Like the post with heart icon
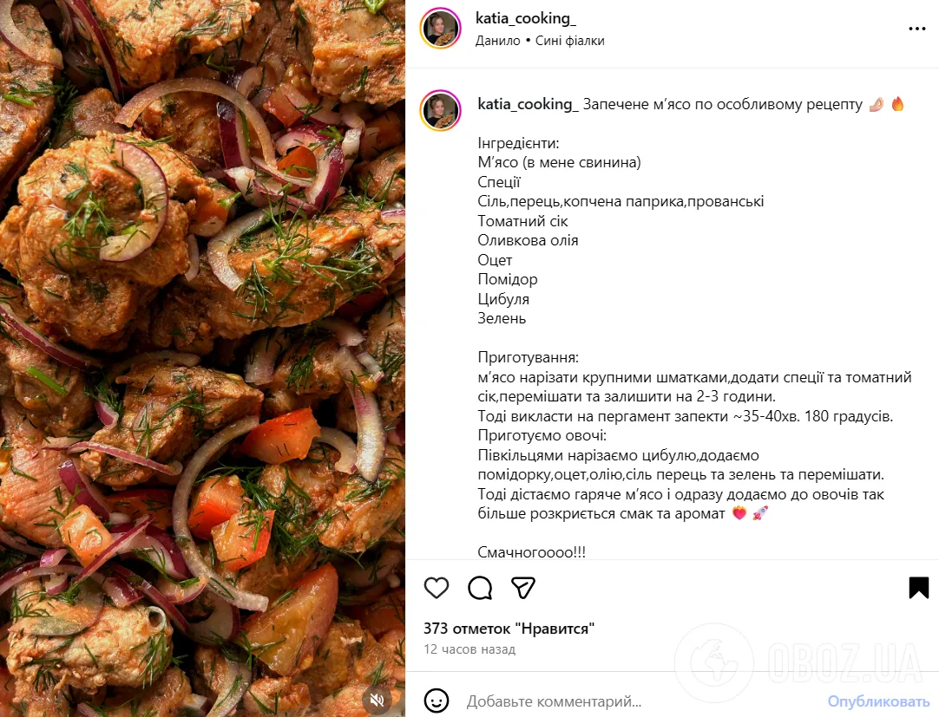The height and width of the screenshot is (717, 939). 437,588
